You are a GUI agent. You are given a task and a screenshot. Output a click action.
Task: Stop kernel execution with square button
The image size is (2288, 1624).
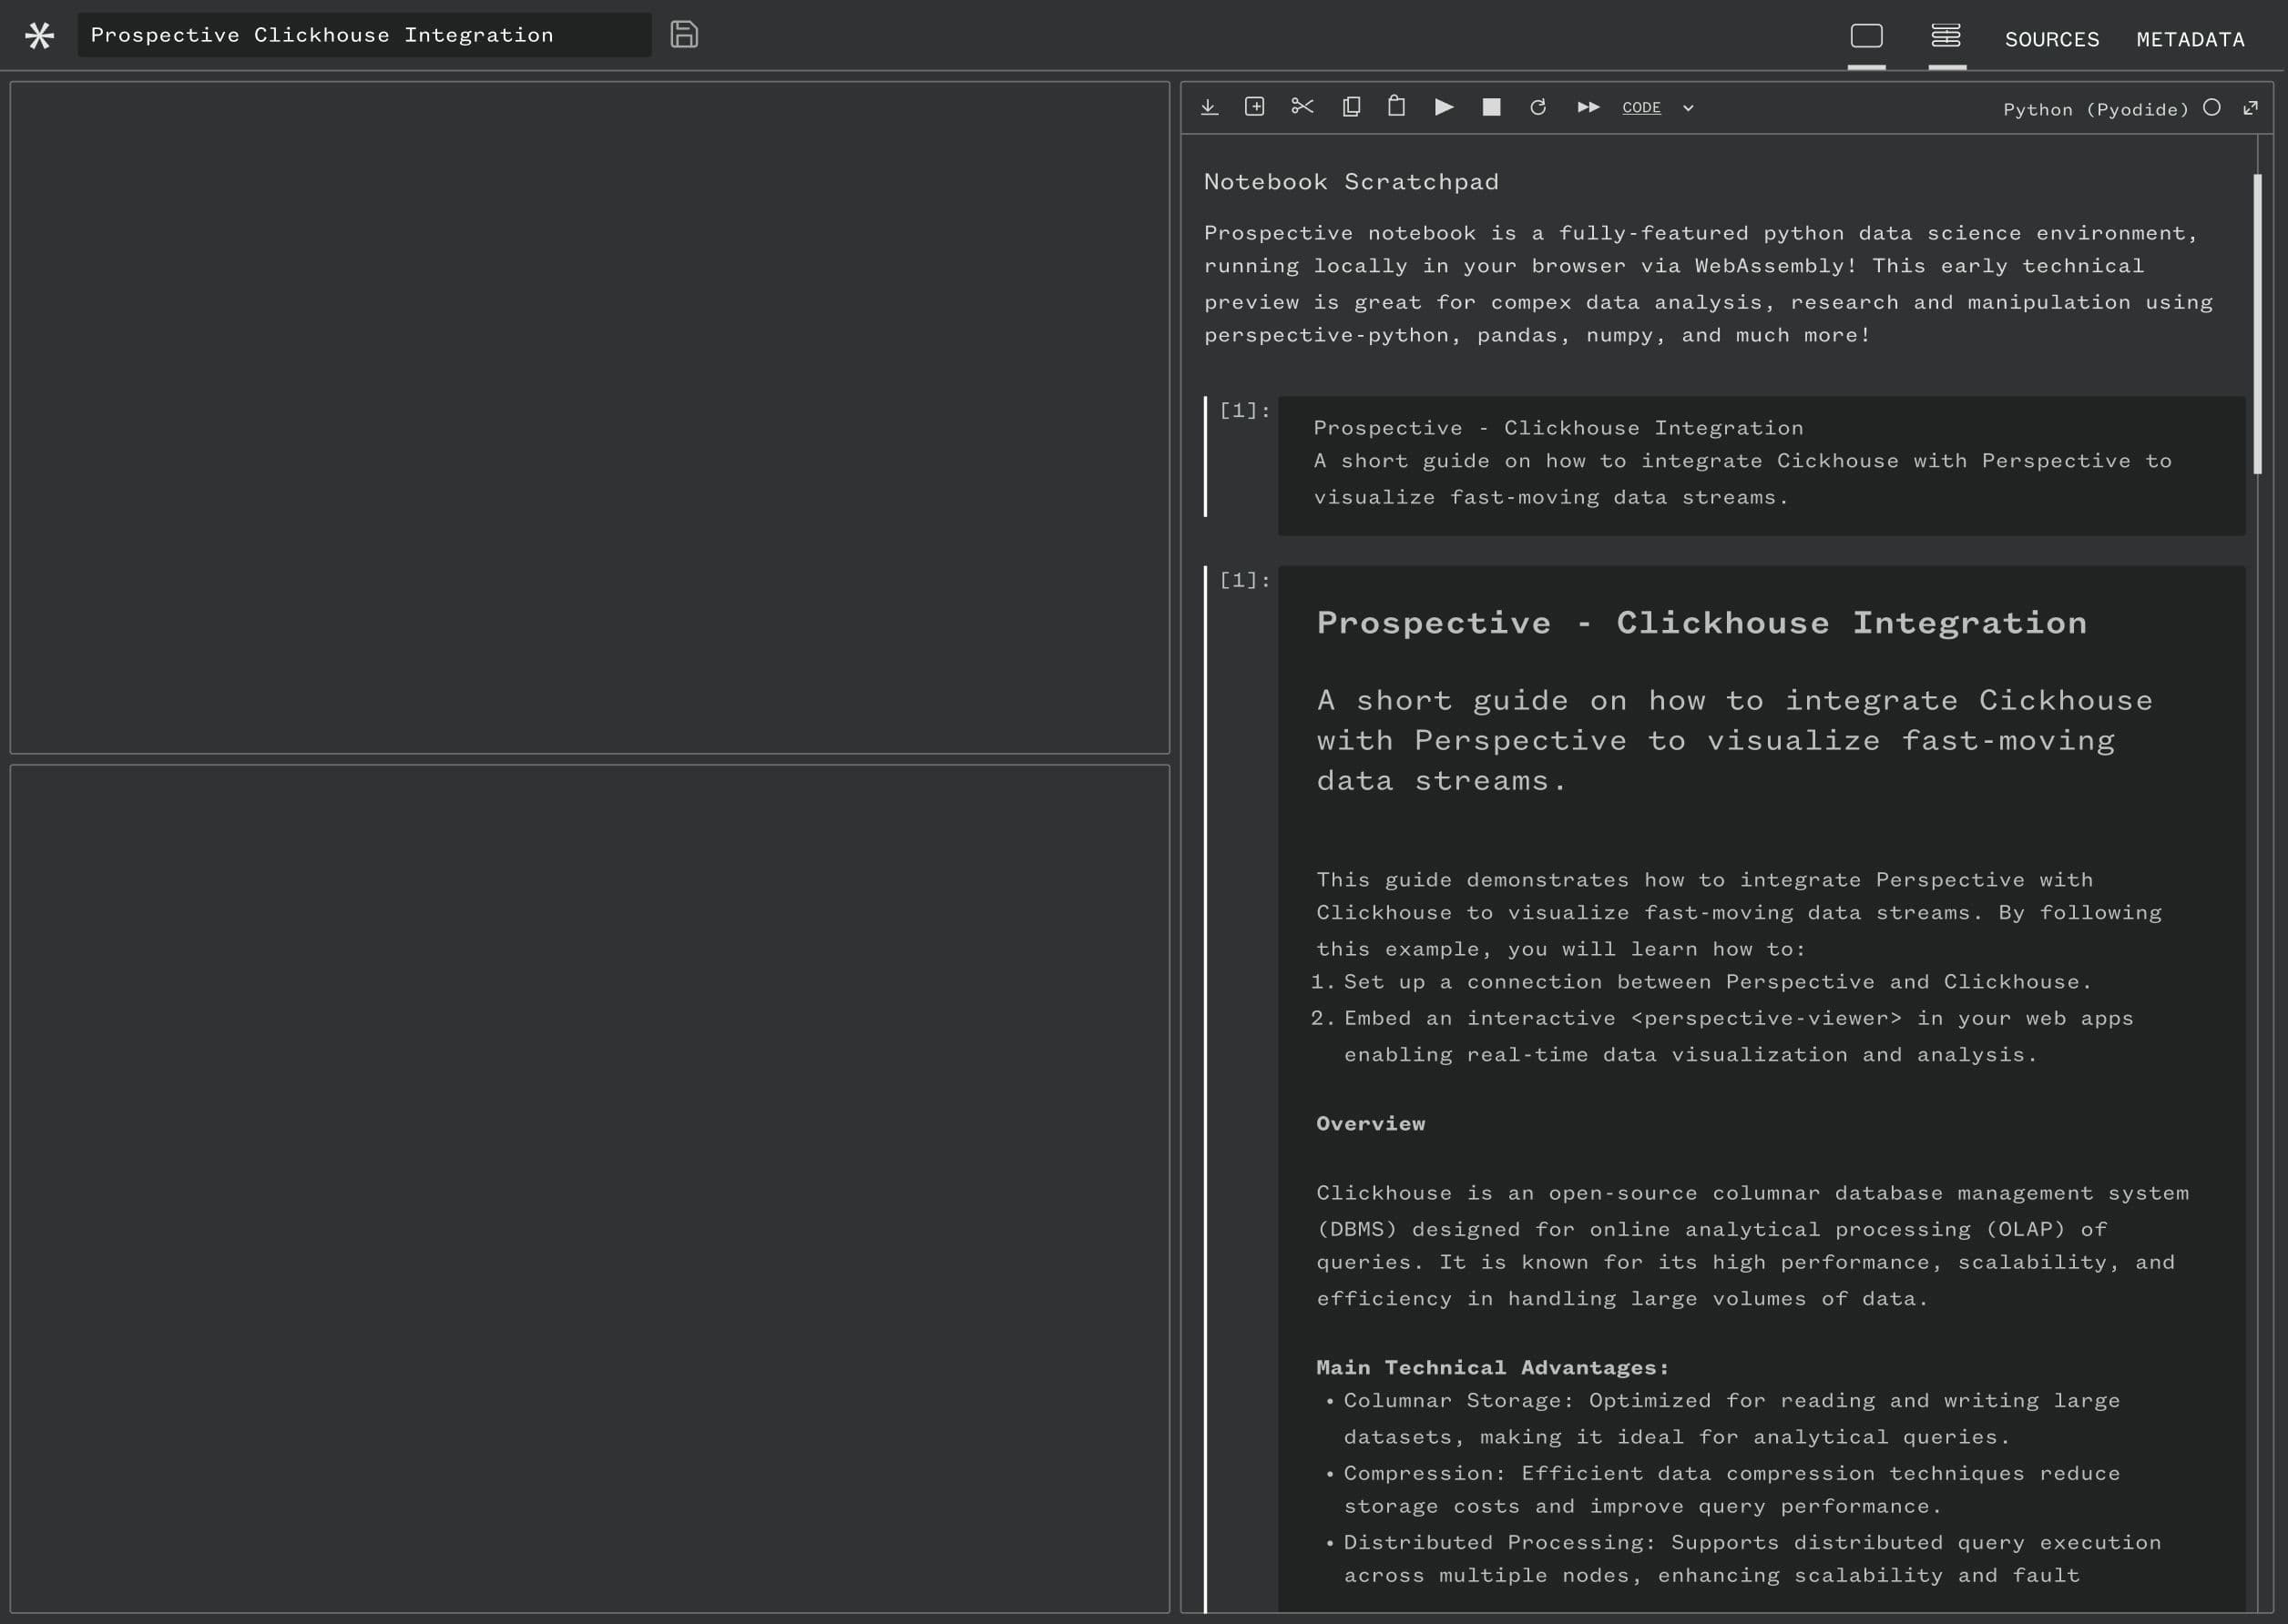[1491, 107]
